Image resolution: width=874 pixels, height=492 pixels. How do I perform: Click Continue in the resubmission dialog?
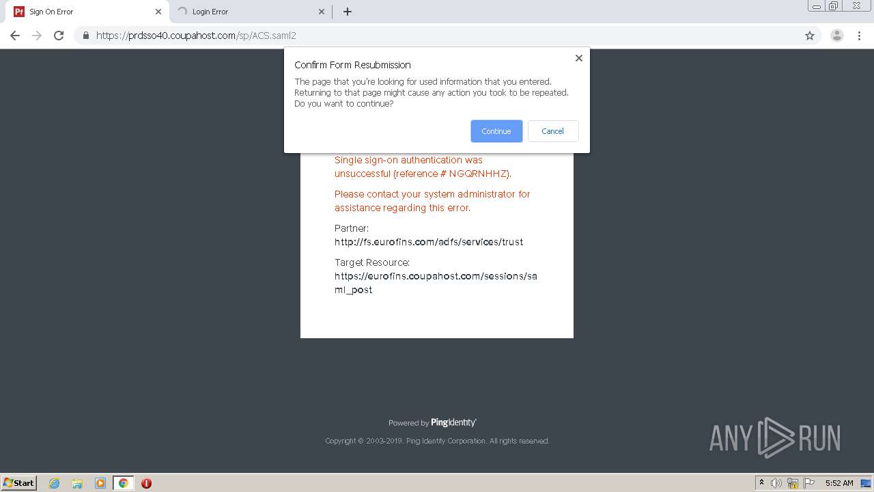coord(496,131)
